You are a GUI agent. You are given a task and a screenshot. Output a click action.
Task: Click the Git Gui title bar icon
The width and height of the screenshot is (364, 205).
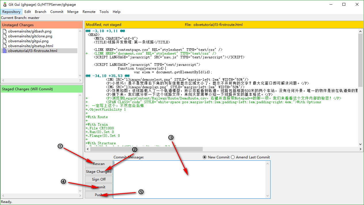coord(5,4)
